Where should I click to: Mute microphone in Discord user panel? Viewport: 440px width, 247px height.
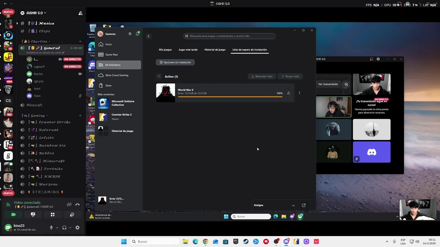(x=51, y=227)
